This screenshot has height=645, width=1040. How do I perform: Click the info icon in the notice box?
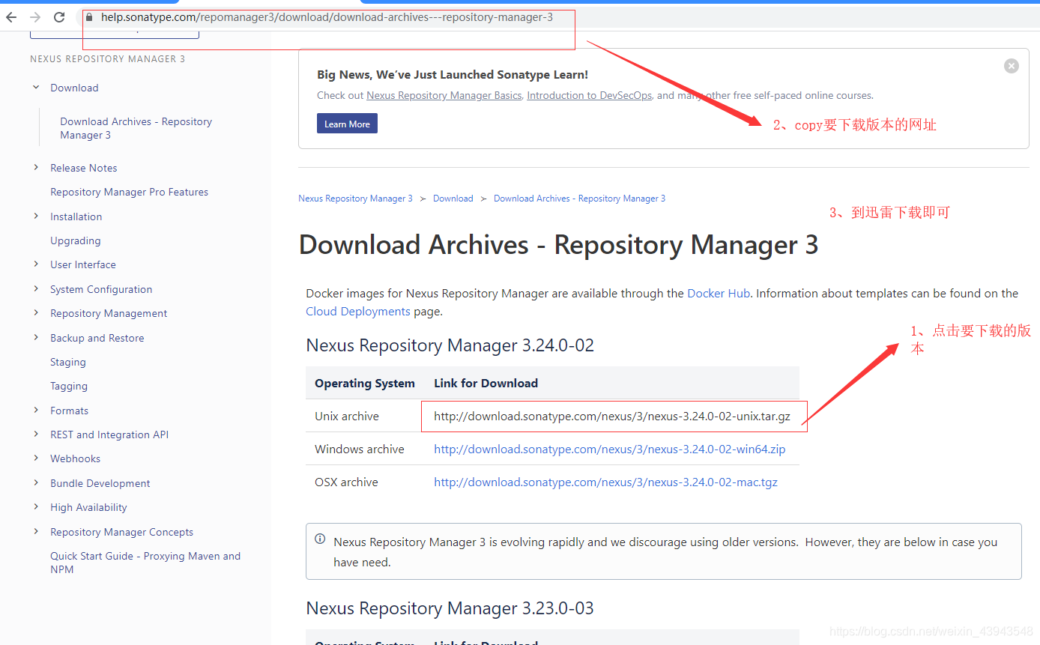(x=320, y=539)
